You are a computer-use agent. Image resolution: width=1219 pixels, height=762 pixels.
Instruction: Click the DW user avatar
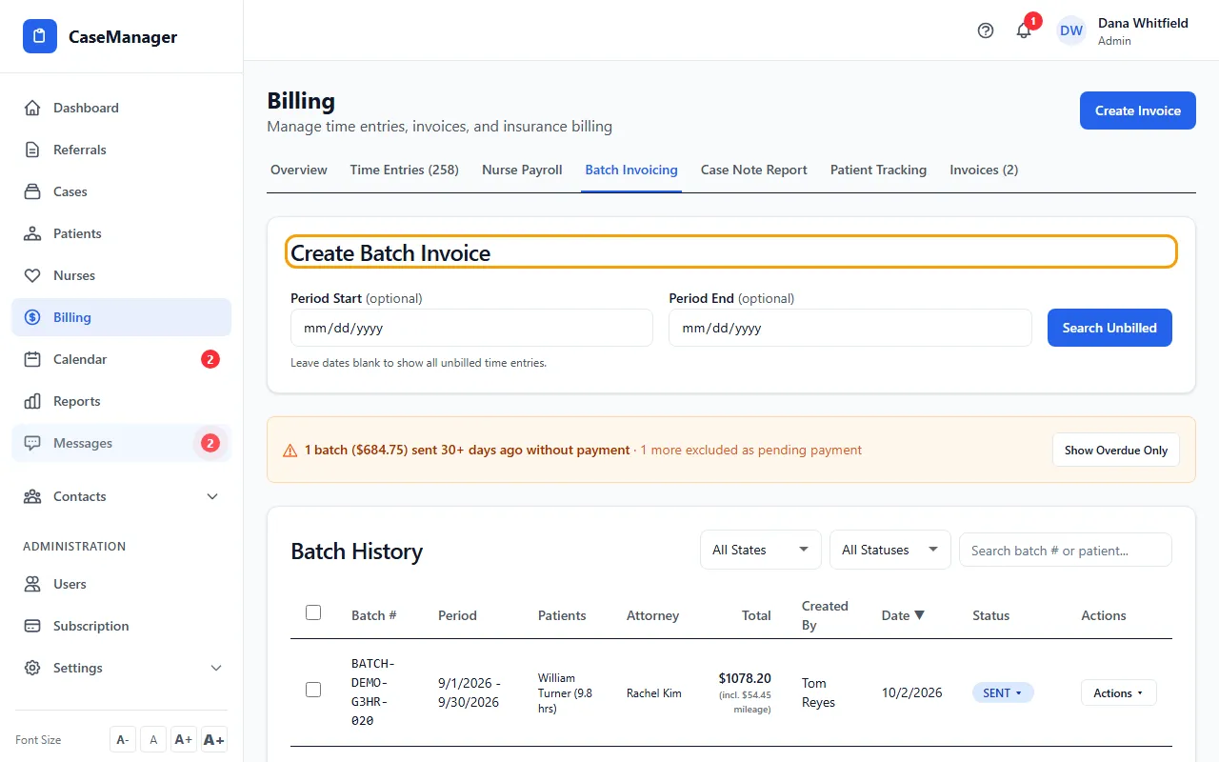tap(1071, 30)
